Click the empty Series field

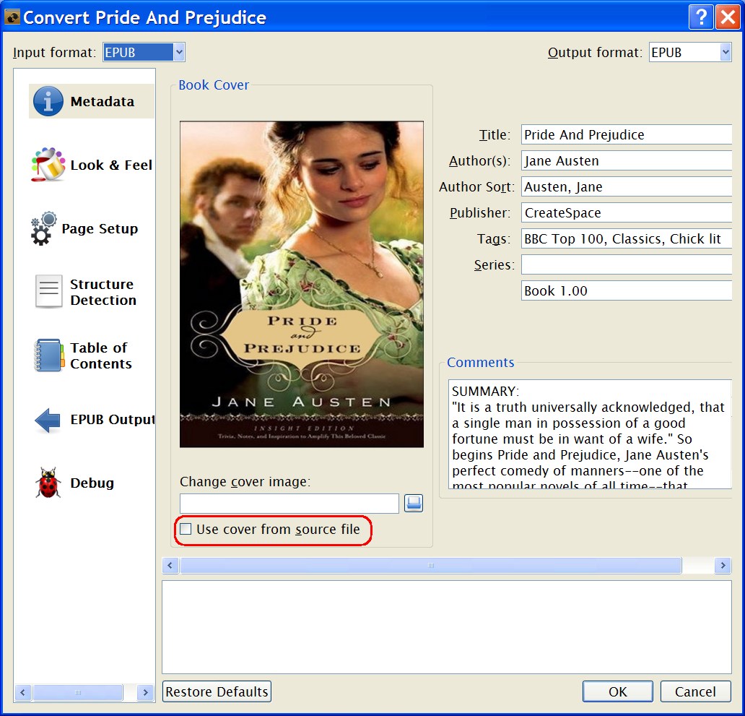coord(626,264)
